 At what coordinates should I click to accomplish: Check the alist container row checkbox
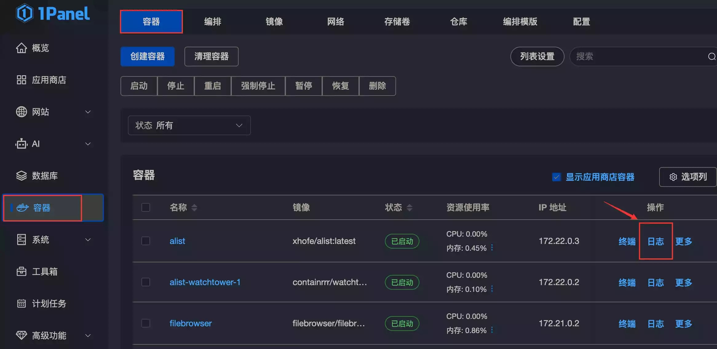[146, 241]
